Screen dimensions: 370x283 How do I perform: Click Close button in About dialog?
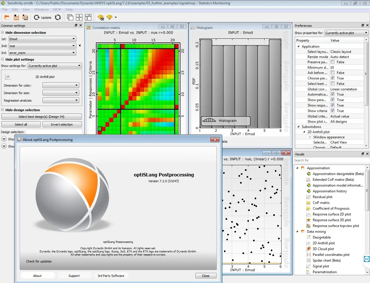coord(206,276)
